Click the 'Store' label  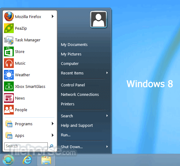20,51
